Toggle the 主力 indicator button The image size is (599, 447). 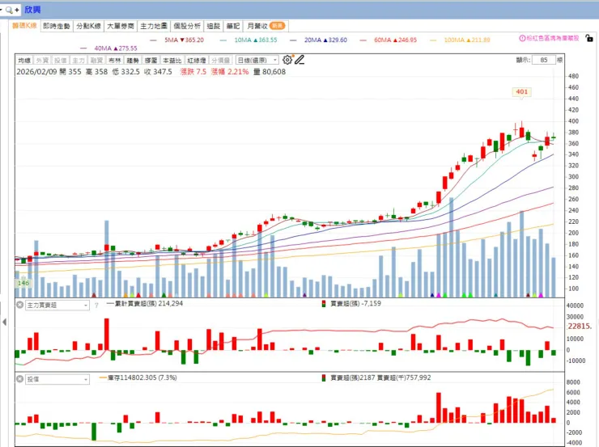tap(79, 61)
